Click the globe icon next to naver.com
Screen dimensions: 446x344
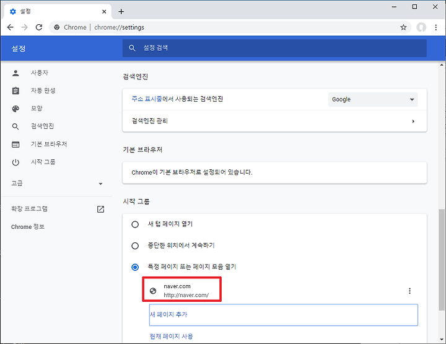153,291
